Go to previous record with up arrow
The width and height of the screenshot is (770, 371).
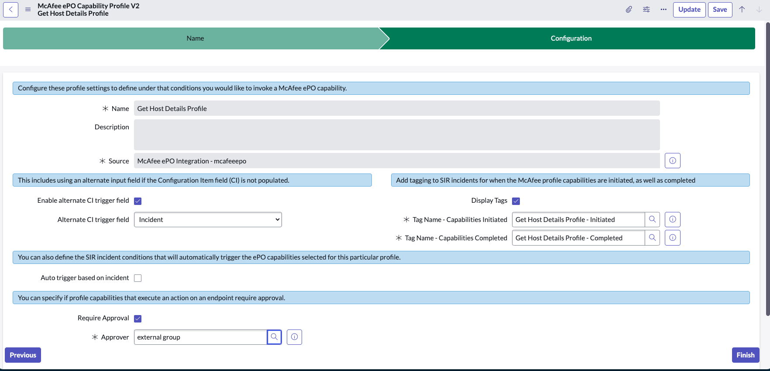(742, 10)
